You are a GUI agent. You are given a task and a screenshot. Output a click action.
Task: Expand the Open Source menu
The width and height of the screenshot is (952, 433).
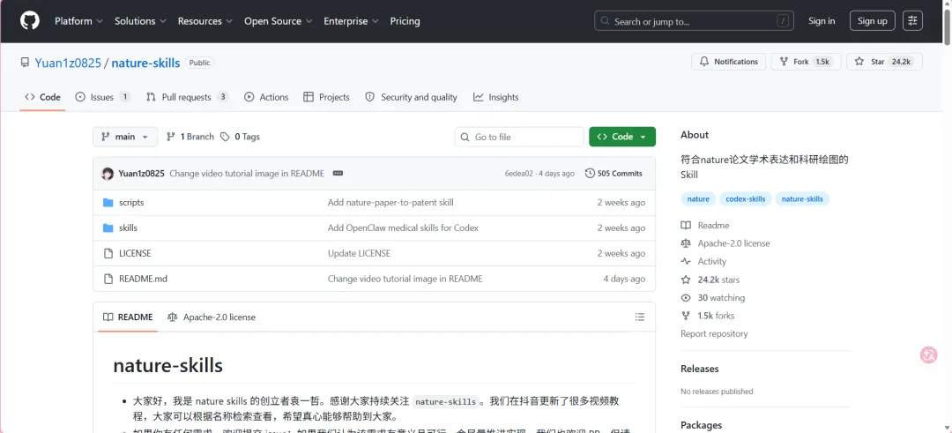pyautogui.click(x=278, y=20)
